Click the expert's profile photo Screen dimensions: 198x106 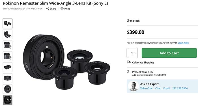(x=134, y=86)
